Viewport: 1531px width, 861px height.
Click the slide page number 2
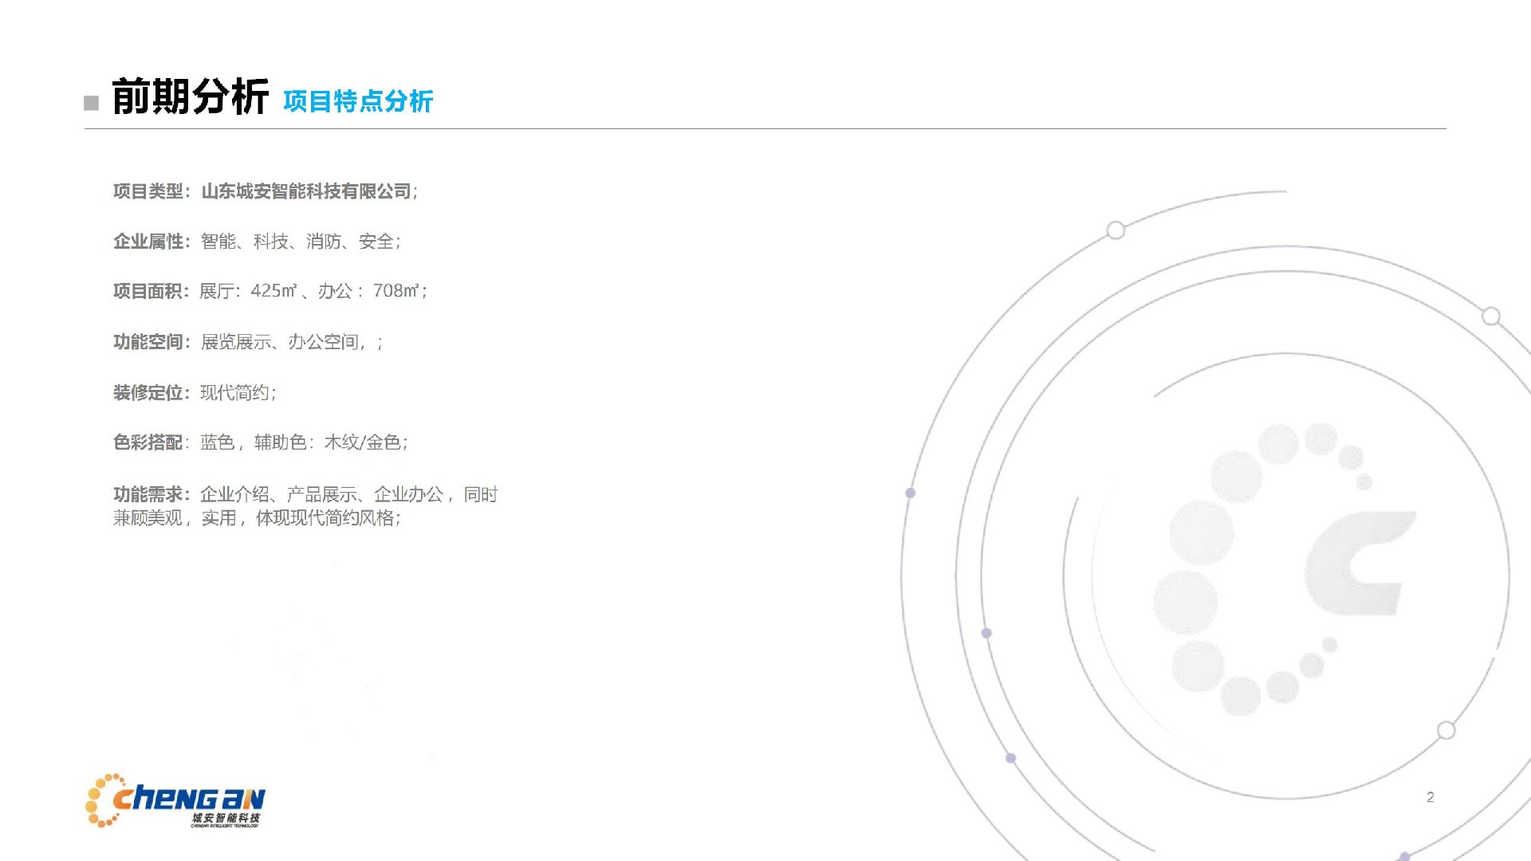[x=1430, y=796]
